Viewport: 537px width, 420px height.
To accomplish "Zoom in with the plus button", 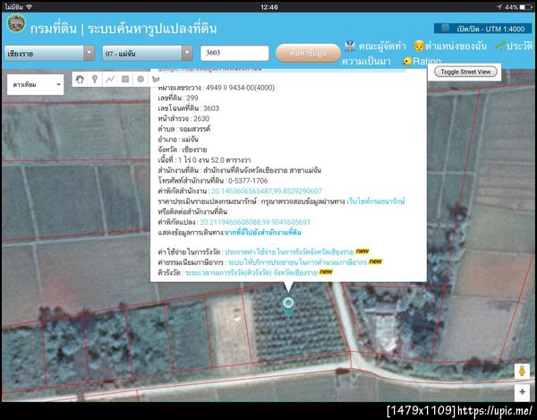I will [x=522, y=391].
